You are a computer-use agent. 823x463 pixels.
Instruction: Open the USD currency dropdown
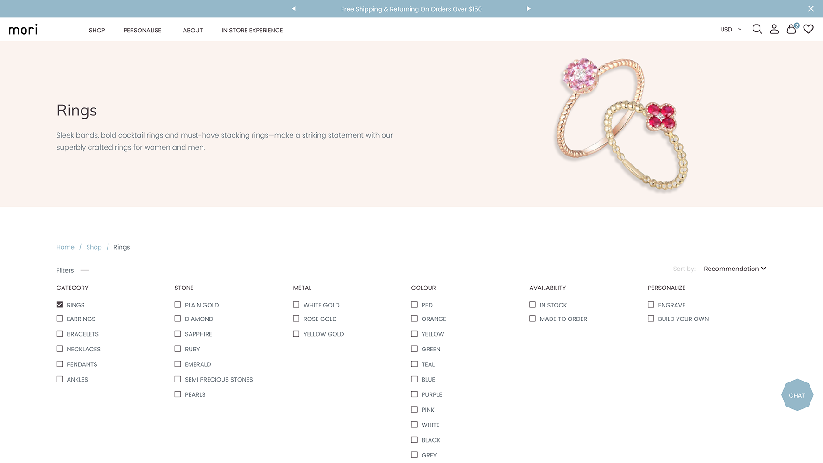pos(730,30)
